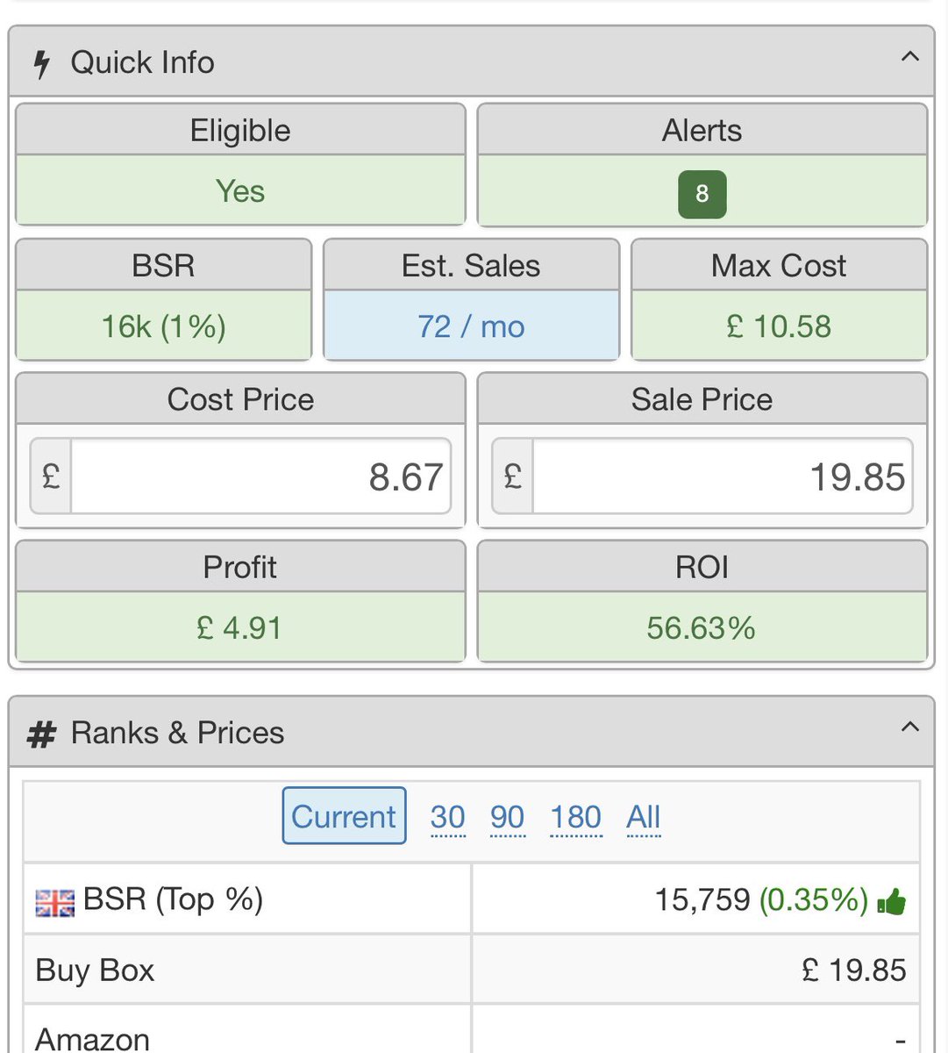Click the Eligible value Yes

point(240,190)
